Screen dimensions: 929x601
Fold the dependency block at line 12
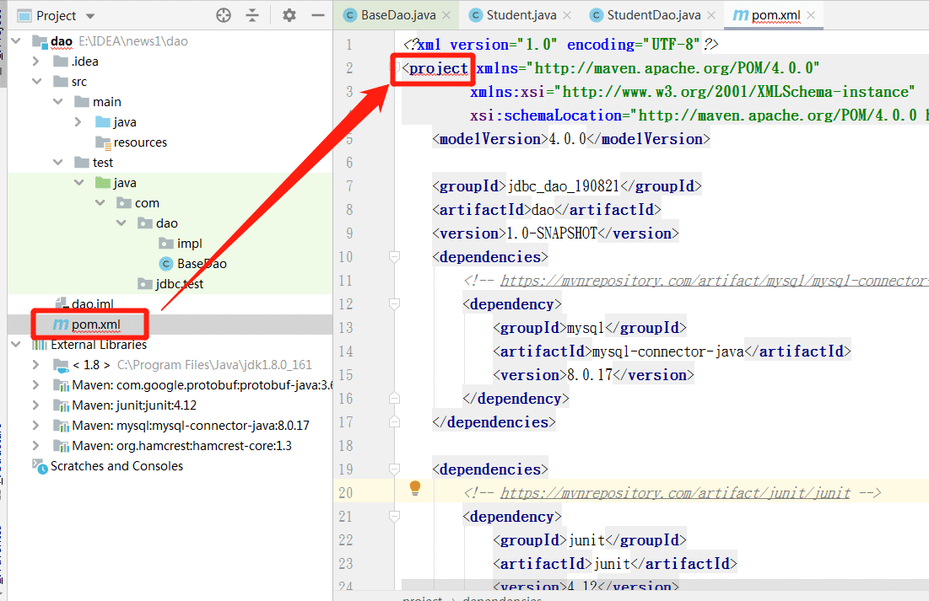point(394,303)
